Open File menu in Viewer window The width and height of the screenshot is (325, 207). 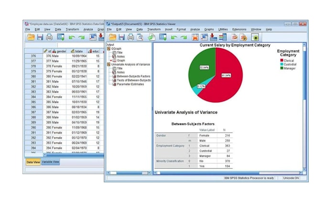coord(109,30)
